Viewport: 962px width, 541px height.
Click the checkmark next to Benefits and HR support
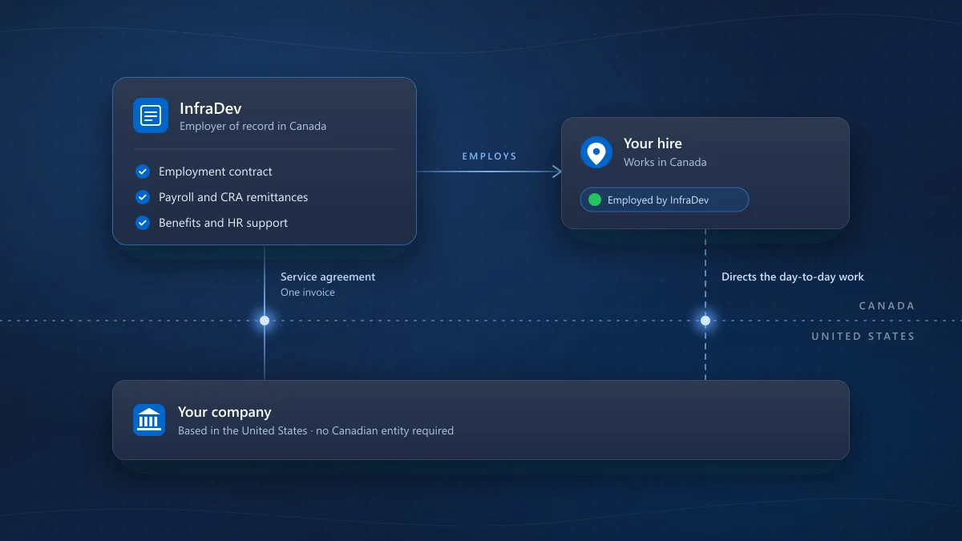[x=143, y=223]
